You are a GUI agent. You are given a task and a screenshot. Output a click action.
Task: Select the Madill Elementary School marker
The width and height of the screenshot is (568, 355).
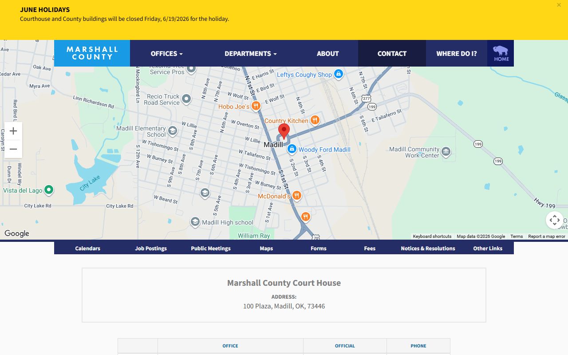(x=173, y=130)
